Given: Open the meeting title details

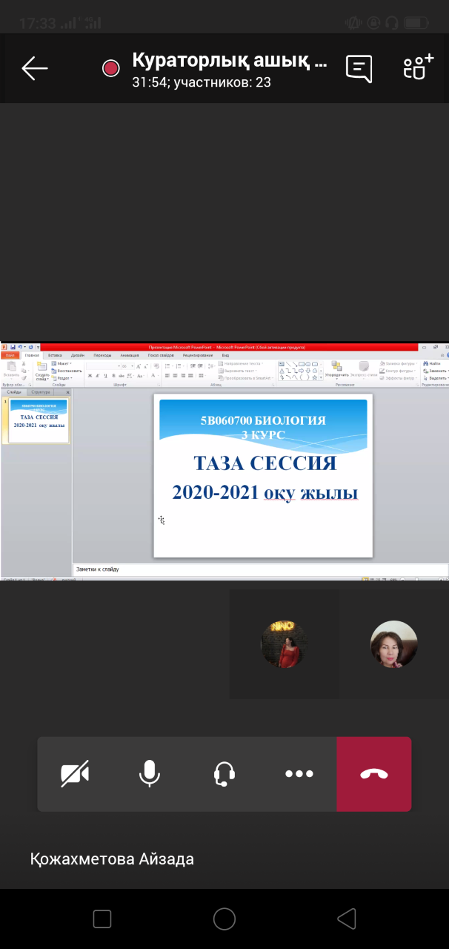Looking at the screenshot, I should pyautogui.click(x=230, y=61).
